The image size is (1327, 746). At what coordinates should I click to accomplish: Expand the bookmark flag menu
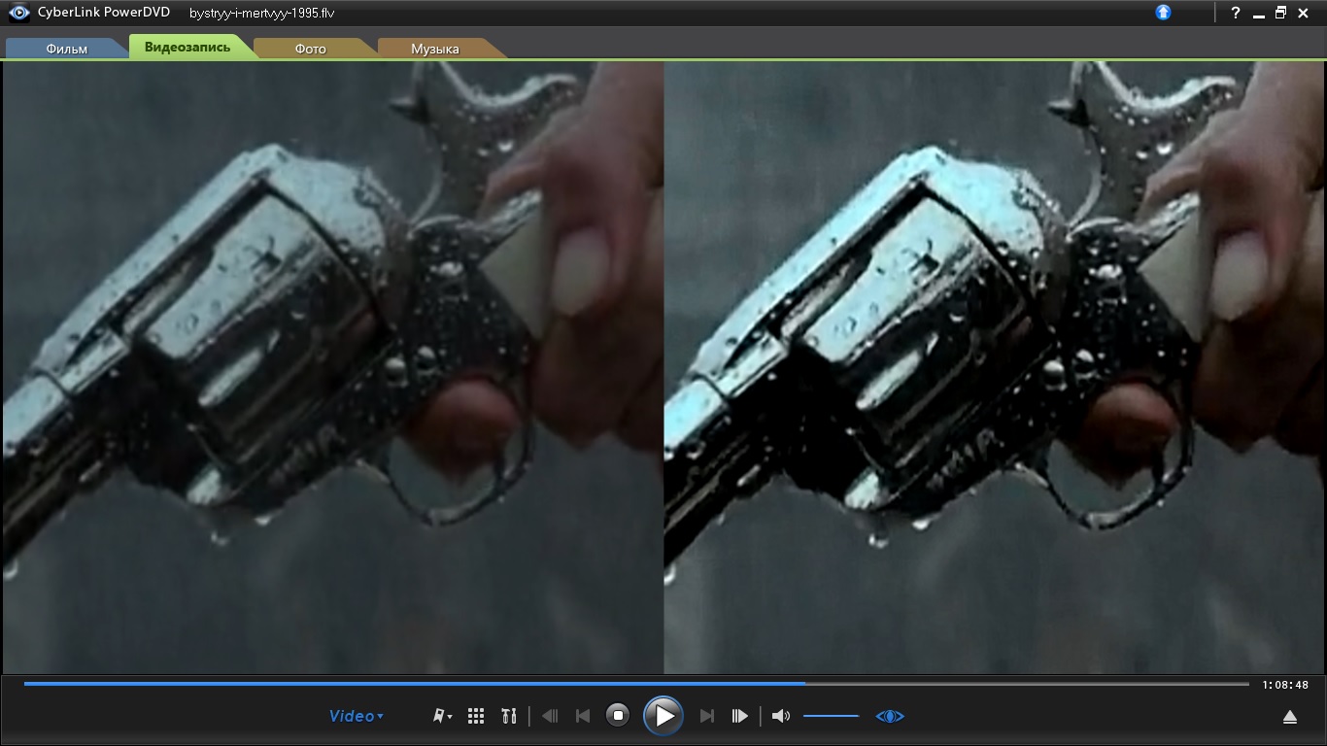click(443, 716)
